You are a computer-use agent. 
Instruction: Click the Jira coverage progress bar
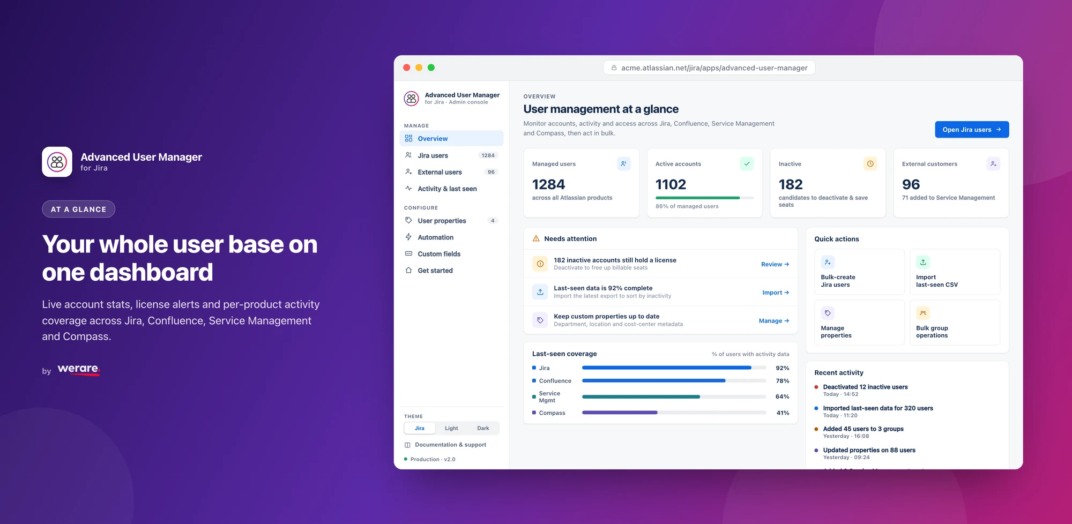coord(674,368)
